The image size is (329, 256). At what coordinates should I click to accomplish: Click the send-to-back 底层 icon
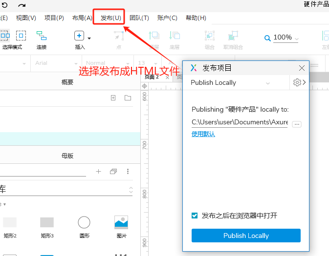[175, 36]
